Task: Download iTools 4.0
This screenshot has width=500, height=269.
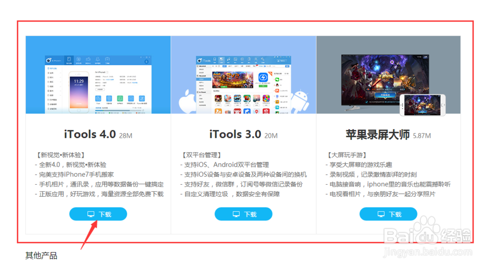Action: point(98,214)
